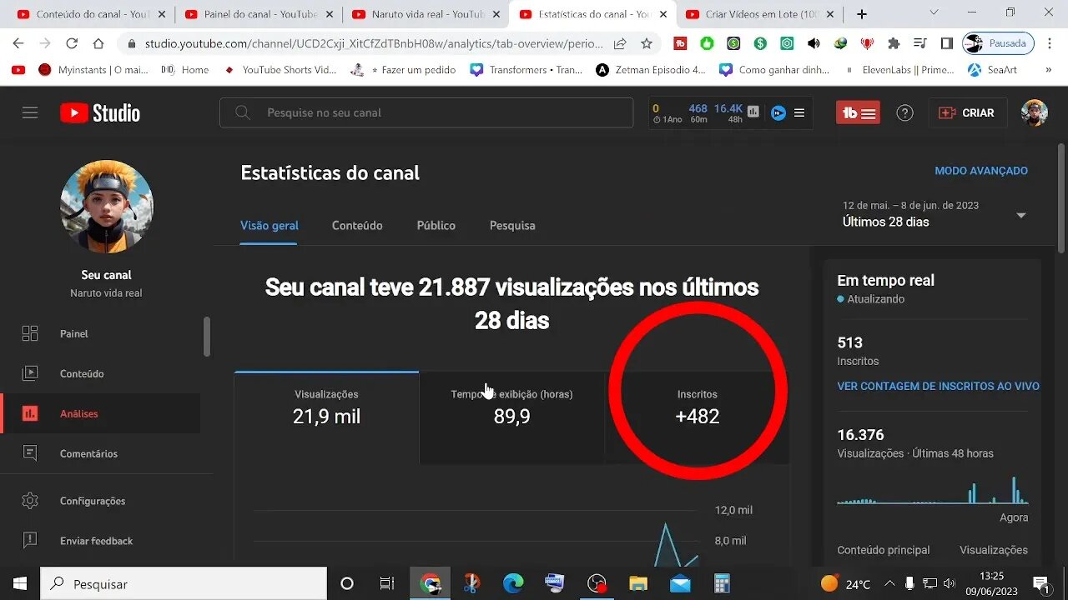The image size is (1068, 600).
Task: Click the vidIQ bar chart stats icon
Action: (753, 112)
